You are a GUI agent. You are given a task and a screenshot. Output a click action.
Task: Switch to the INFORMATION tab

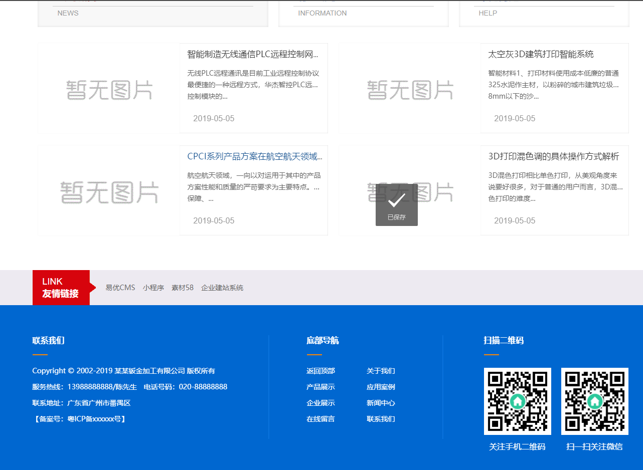click(322, 13)
